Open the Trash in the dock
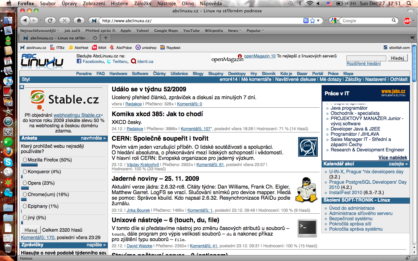 point(8,248)
